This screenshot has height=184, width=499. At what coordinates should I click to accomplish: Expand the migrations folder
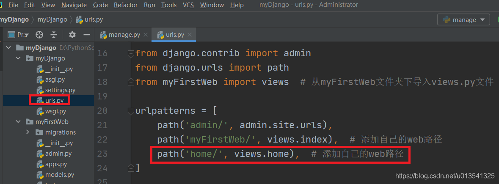click(28, 132)
